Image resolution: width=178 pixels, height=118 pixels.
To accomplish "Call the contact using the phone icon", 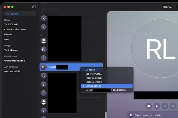I will (157, 106).
